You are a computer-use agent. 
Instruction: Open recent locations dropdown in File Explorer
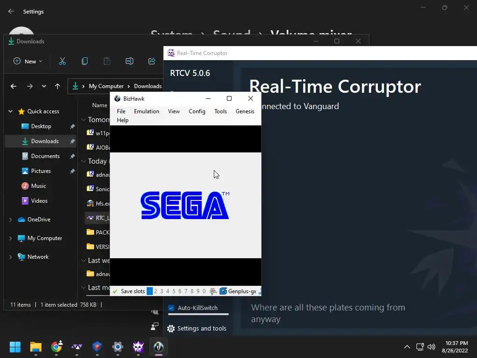point(44,86)
